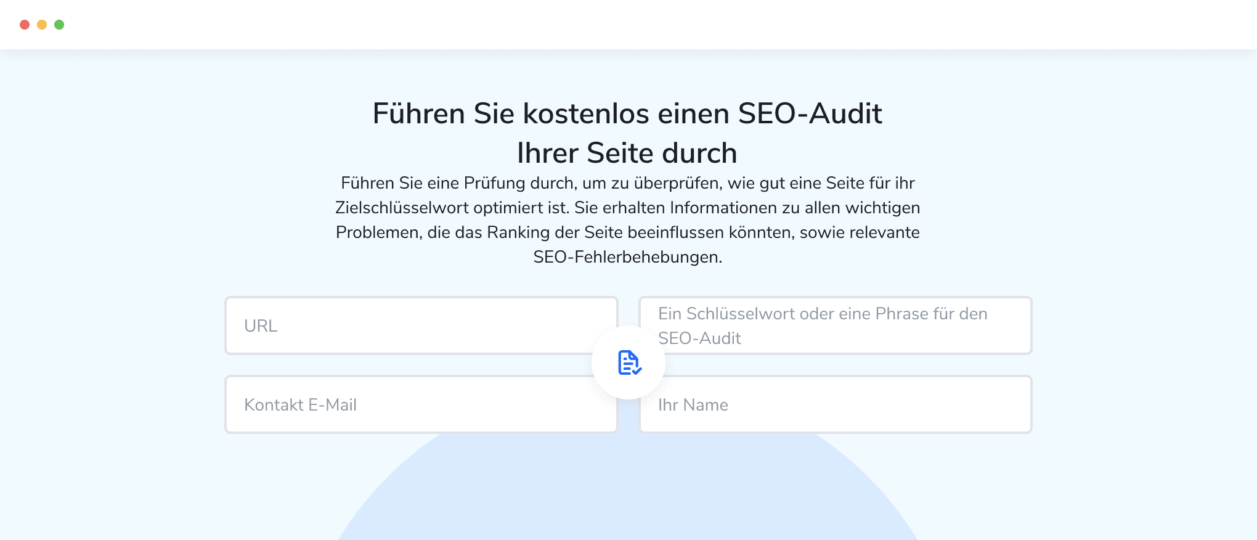Screen dimensions: 1257x540
Task: Click the red close window dot
Action: tap(25, 25)
